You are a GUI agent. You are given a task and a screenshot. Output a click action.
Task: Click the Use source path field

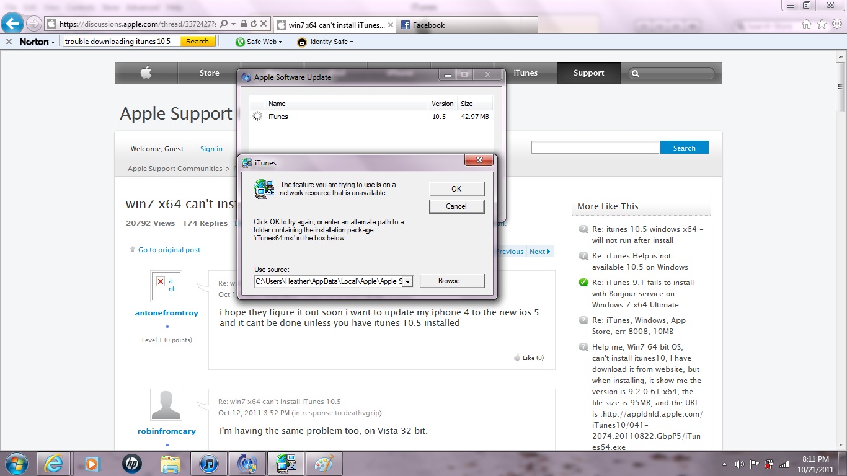[329, 281]
